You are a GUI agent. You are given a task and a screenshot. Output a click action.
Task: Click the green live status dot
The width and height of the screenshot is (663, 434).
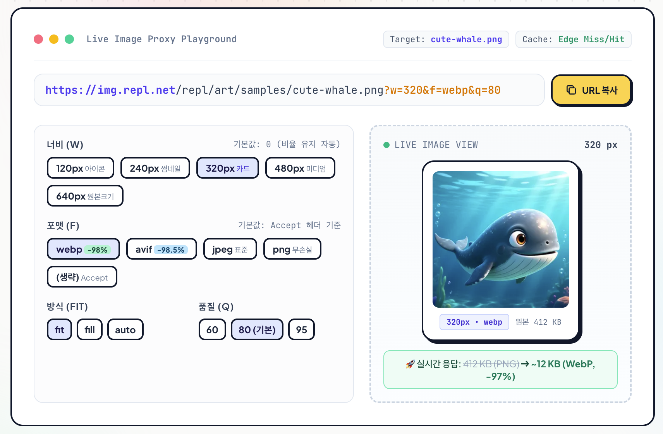click(386, 145)
